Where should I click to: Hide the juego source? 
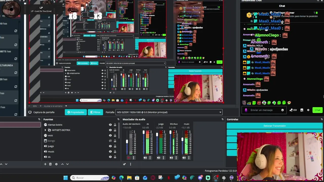click(x=110, y=146)
